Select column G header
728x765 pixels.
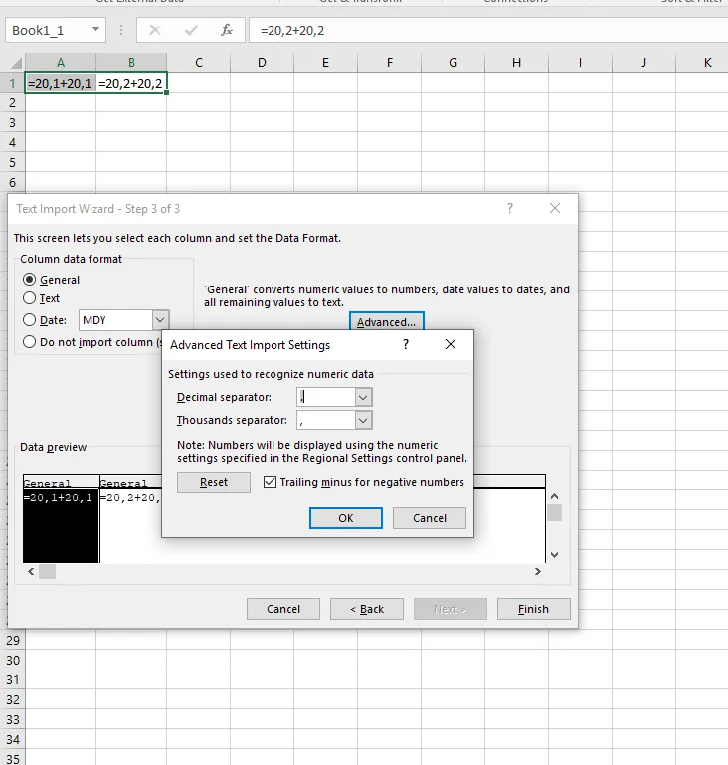point(453,63)
